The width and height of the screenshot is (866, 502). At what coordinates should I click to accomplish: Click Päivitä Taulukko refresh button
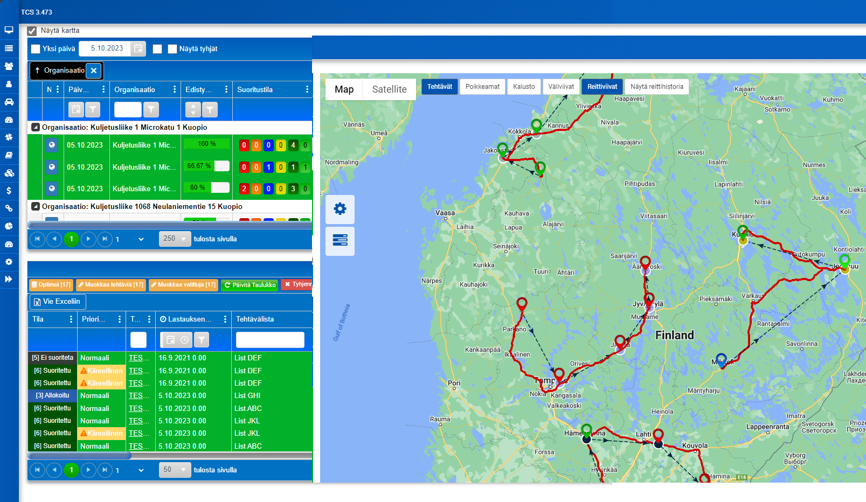pos(250,285)
